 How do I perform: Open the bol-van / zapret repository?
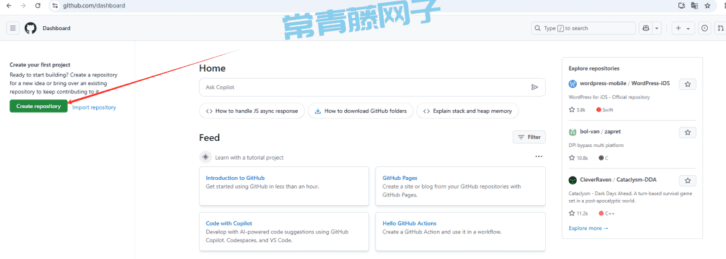600,132
